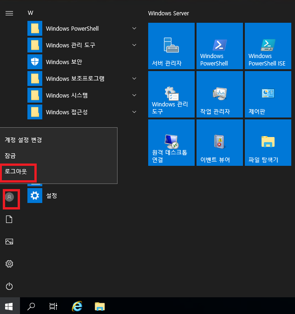Screen dimensions: 295x314
Task: Expand Windows 시스템 chevron
Action: click(x=134, y=95)
